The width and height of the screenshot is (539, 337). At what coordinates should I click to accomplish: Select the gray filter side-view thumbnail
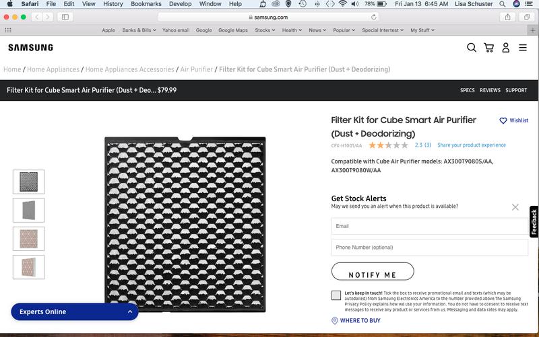(x=29, y=211)
